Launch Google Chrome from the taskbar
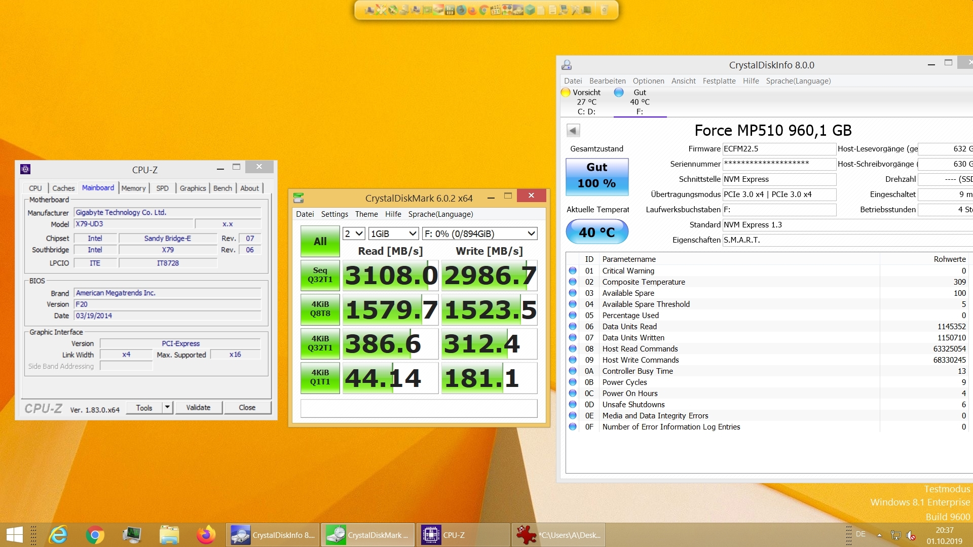This screenshot has height=547, width=973. [x=95, y=535]
